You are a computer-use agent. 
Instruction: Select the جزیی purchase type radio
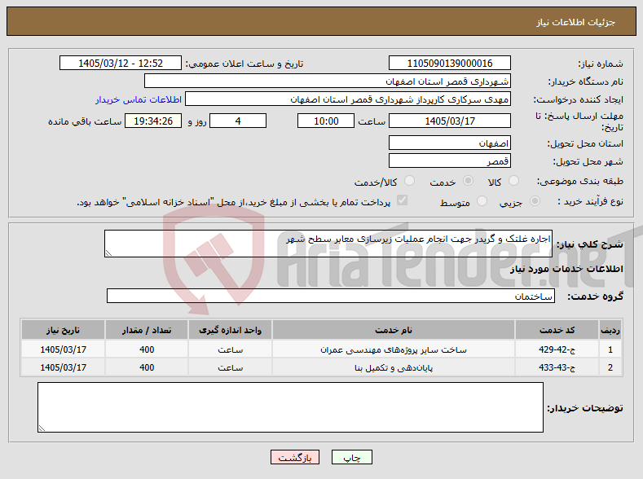[x=535, y=200]
